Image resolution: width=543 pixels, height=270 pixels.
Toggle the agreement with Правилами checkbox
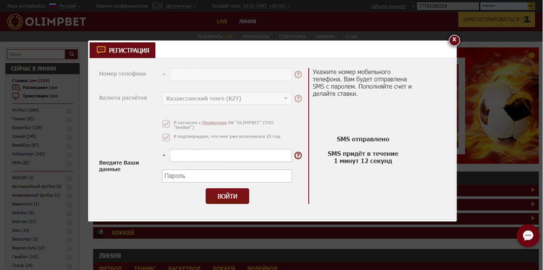[x=166, y=124]
